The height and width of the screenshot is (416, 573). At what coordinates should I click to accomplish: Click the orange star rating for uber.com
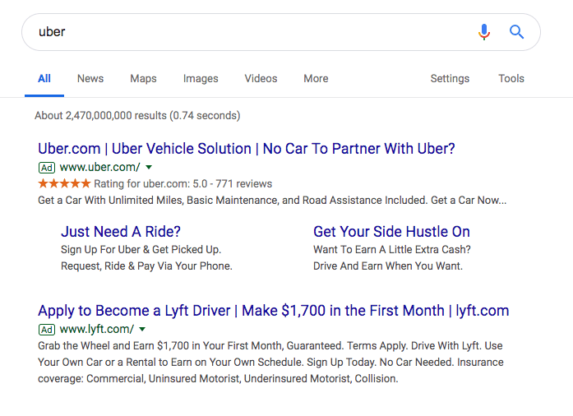point(64,183)
